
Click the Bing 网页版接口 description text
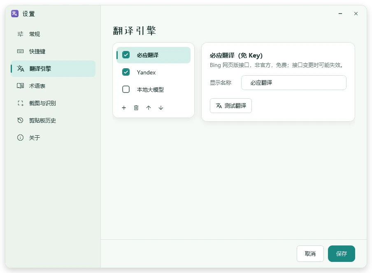(x=277, y=65)
